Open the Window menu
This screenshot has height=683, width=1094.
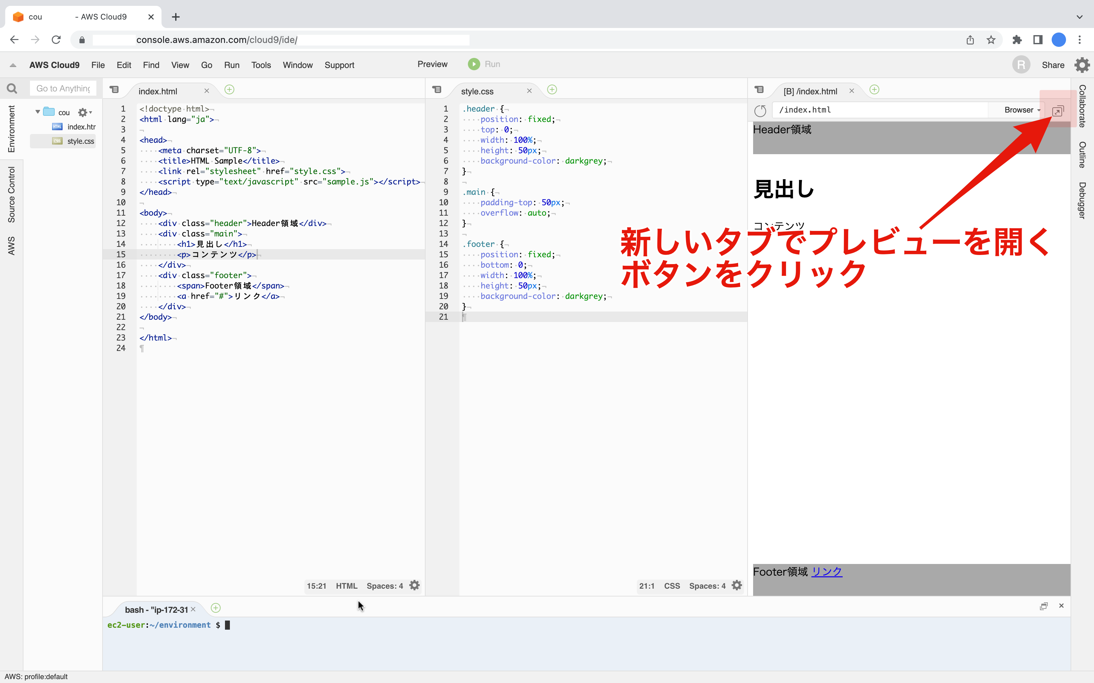pyautogui.click(x=298, y=65)
